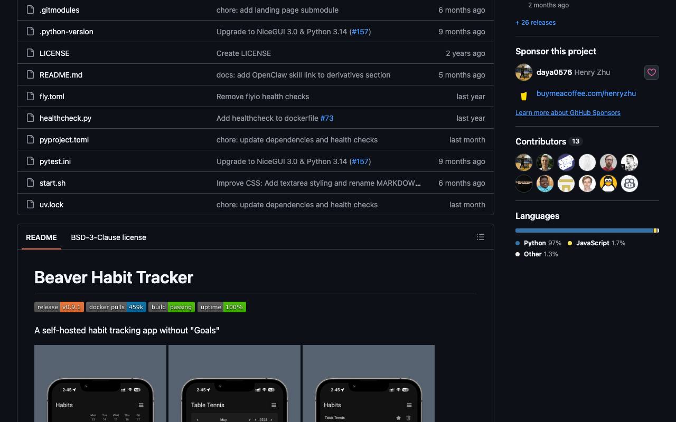Open the purple dice contributor avatar
The height and width of the screenshot is (422, 676).
click(566, 162)
